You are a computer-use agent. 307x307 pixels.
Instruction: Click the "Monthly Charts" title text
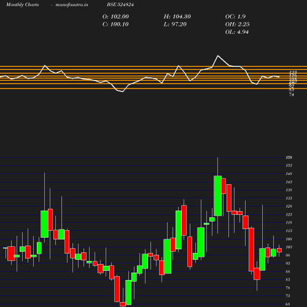[22, 5]
